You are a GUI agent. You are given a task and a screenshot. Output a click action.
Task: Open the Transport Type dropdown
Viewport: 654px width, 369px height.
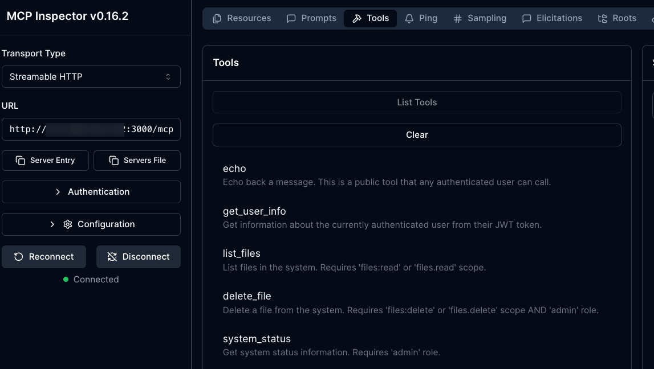coord(91,77)
